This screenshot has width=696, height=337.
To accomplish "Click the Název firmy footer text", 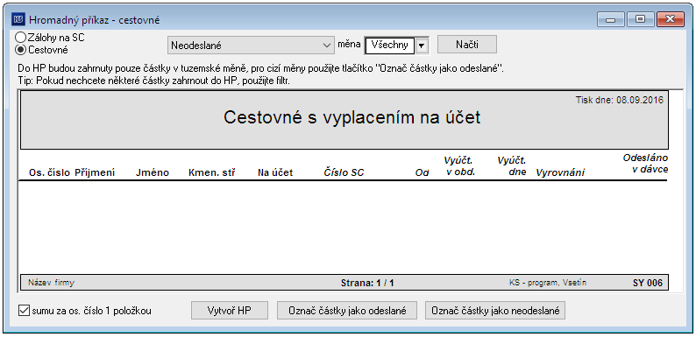I will click(52, 283).
